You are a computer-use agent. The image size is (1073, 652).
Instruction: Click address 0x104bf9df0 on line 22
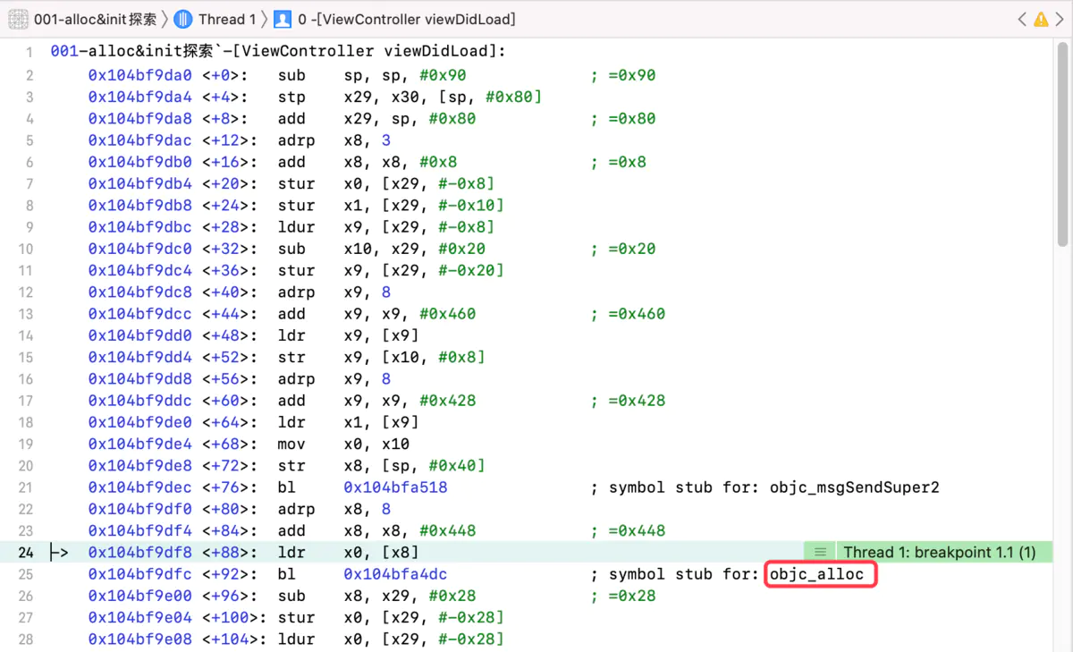140,509
